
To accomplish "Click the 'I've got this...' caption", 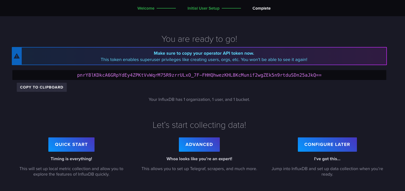I will click(x=327, y=159).
